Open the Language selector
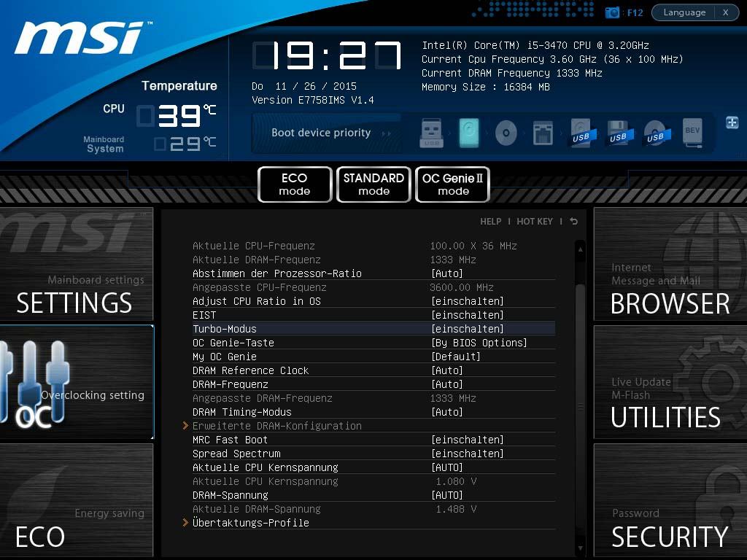This screenshot has height=560, width=747. point(684,12)
